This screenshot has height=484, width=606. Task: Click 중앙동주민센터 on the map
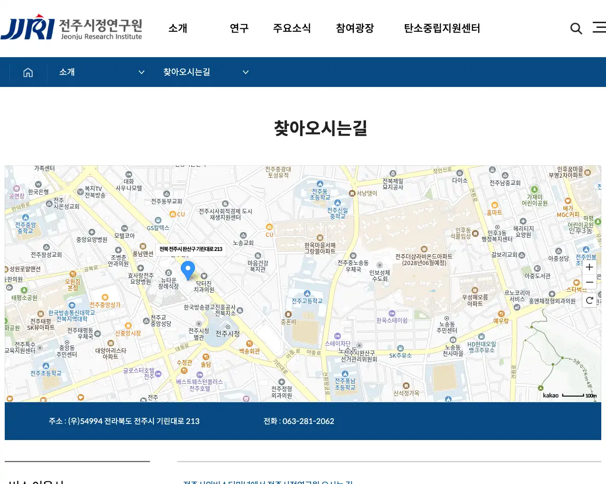click(67, 351)
